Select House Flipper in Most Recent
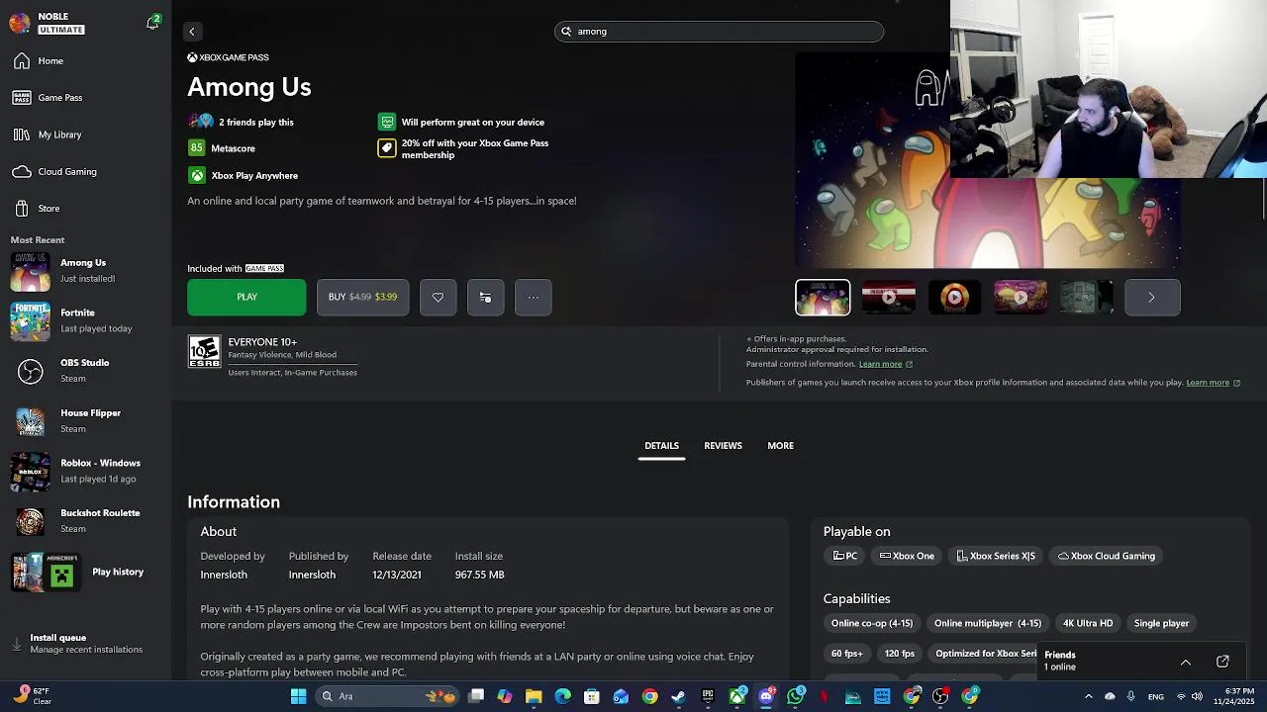The height and width of the screenshot is (712, 1267). pyautogui.click(x=86, y=421)
